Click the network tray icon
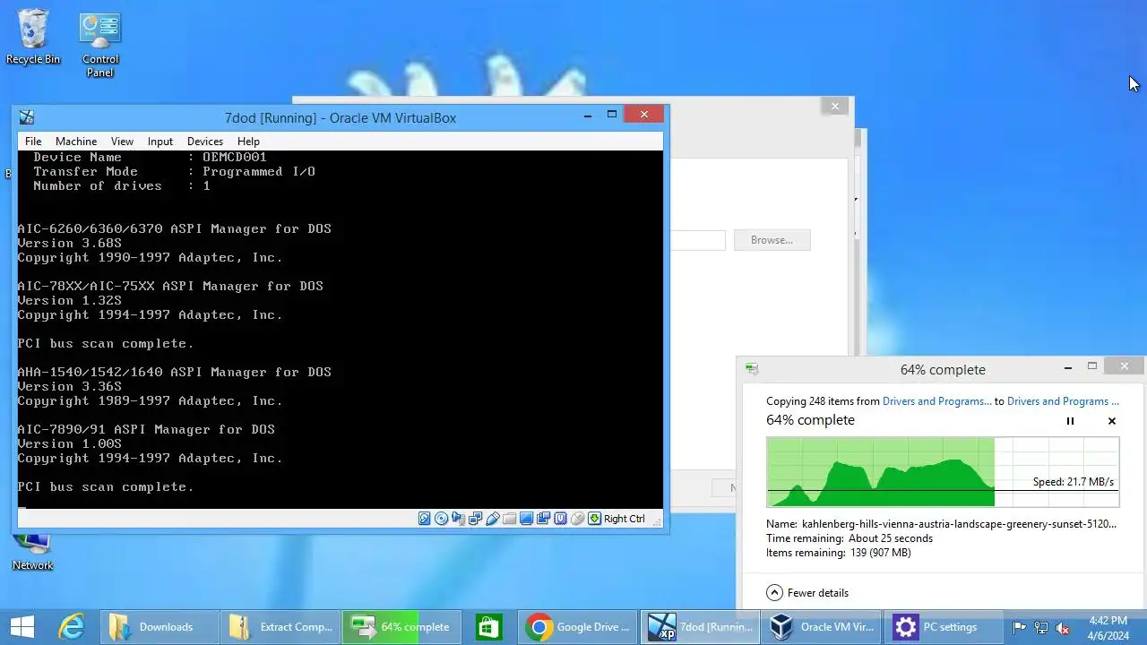Screen dimensions: 1147x645 [1041, 628]
